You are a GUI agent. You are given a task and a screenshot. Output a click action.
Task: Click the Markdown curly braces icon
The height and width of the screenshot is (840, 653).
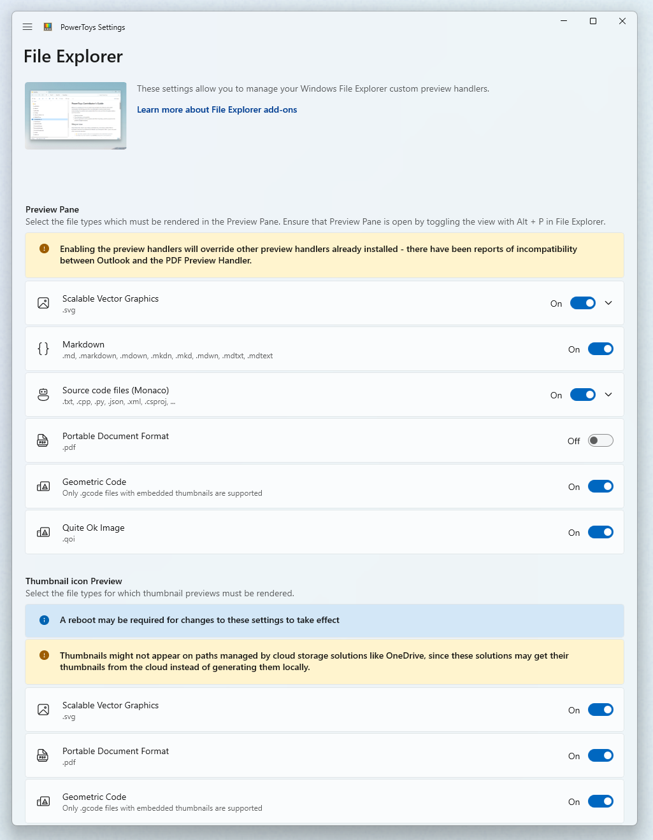point(43,349)
